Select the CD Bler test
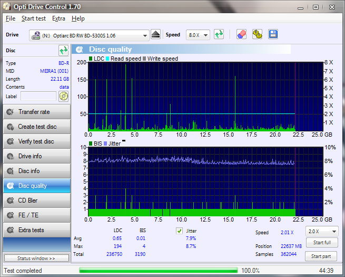Screen dimensions: 345x277 [x=36, y=200]
